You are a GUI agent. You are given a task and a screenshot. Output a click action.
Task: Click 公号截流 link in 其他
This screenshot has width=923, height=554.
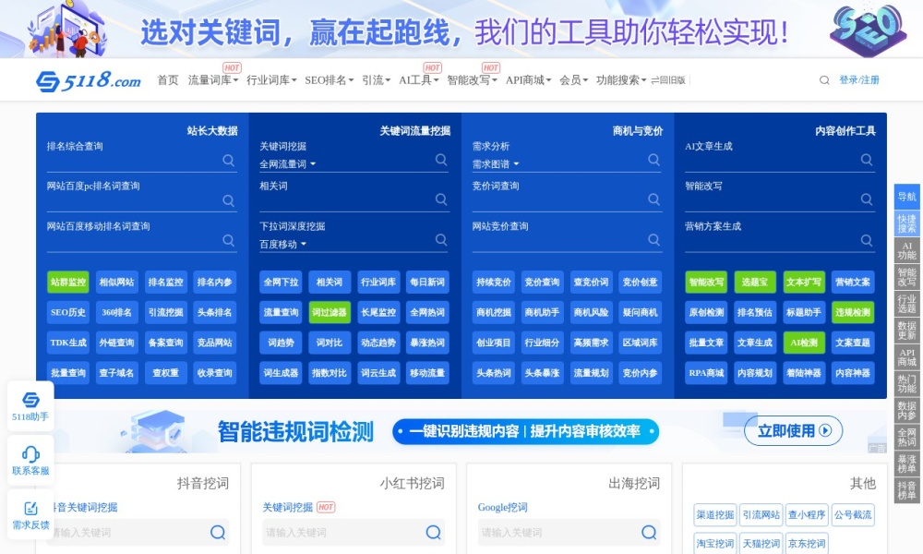tap(853, 515)
